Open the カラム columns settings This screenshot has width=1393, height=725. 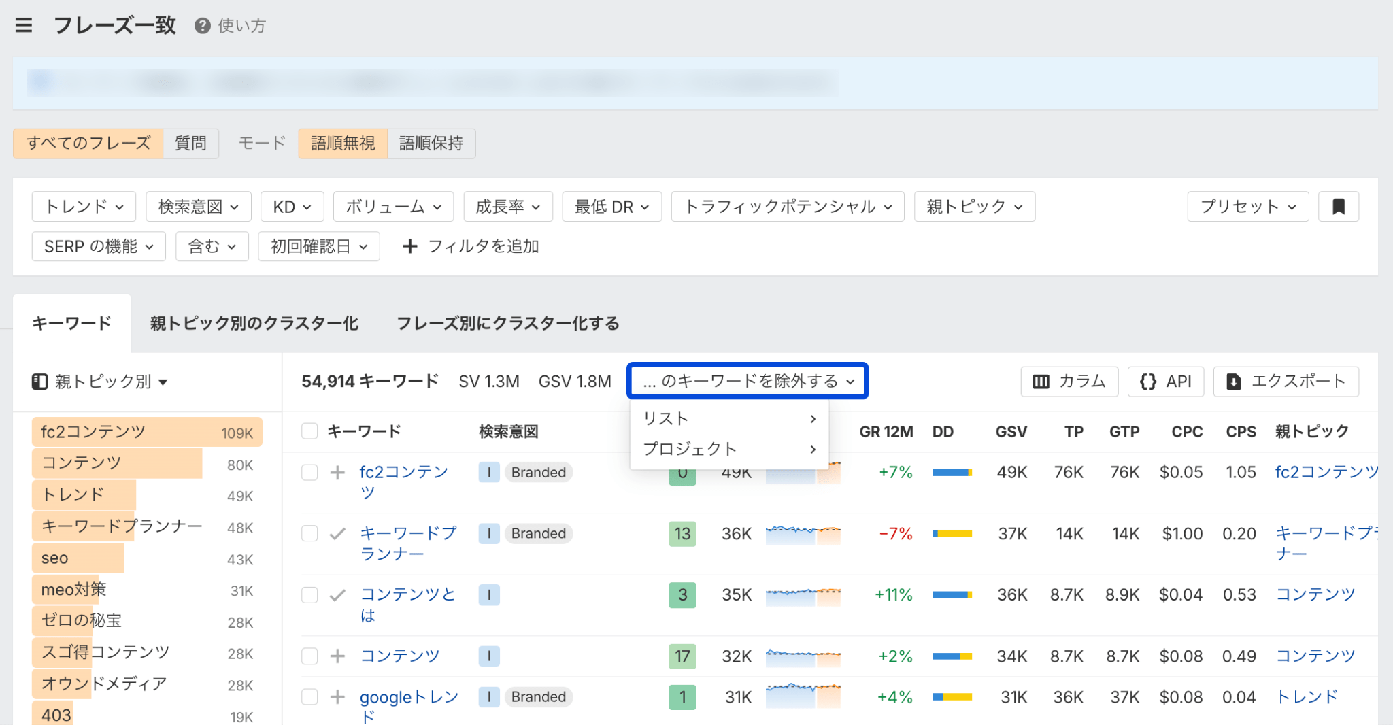[x=1069, y=382]
